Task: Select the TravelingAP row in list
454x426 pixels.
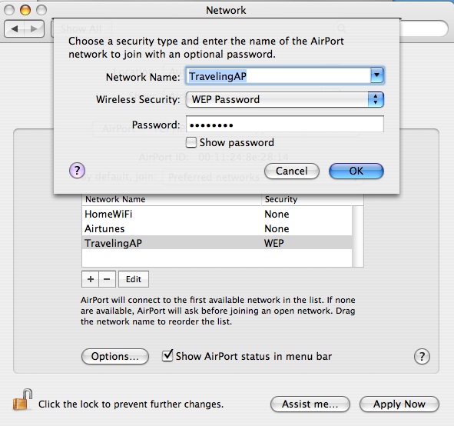Action: click(217, 243)
